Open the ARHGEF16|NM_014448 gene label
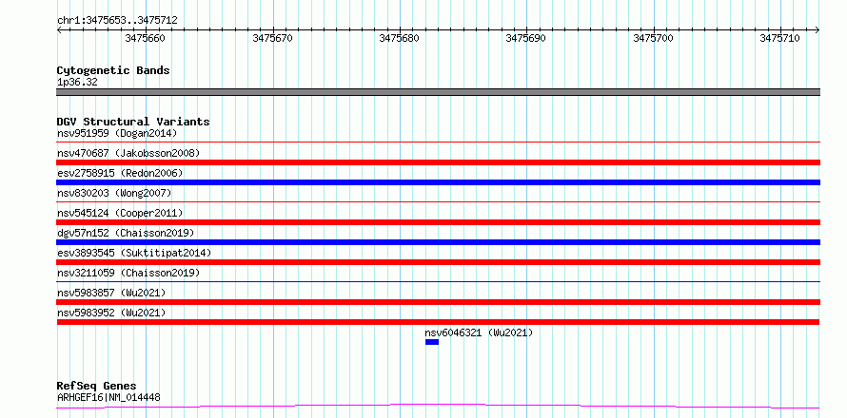Viewport: 847px width, 418px height. pos(108,398)
